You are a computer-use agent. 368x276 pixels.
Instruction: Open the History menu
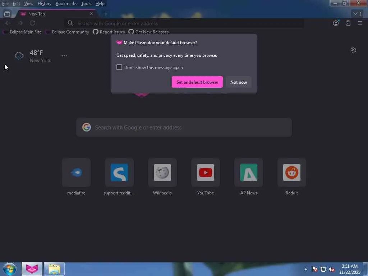tap(44, 4)
